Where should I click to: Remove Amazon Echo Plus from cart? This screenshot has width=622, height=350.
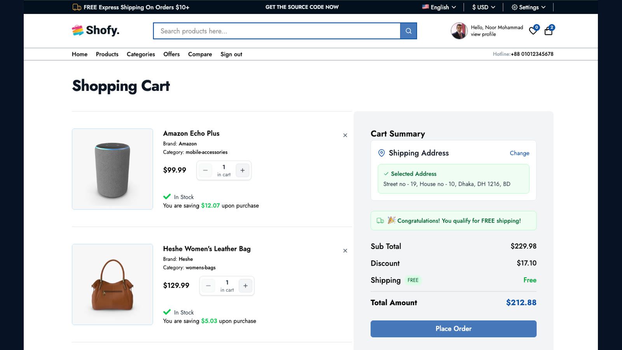click(345, 135)
